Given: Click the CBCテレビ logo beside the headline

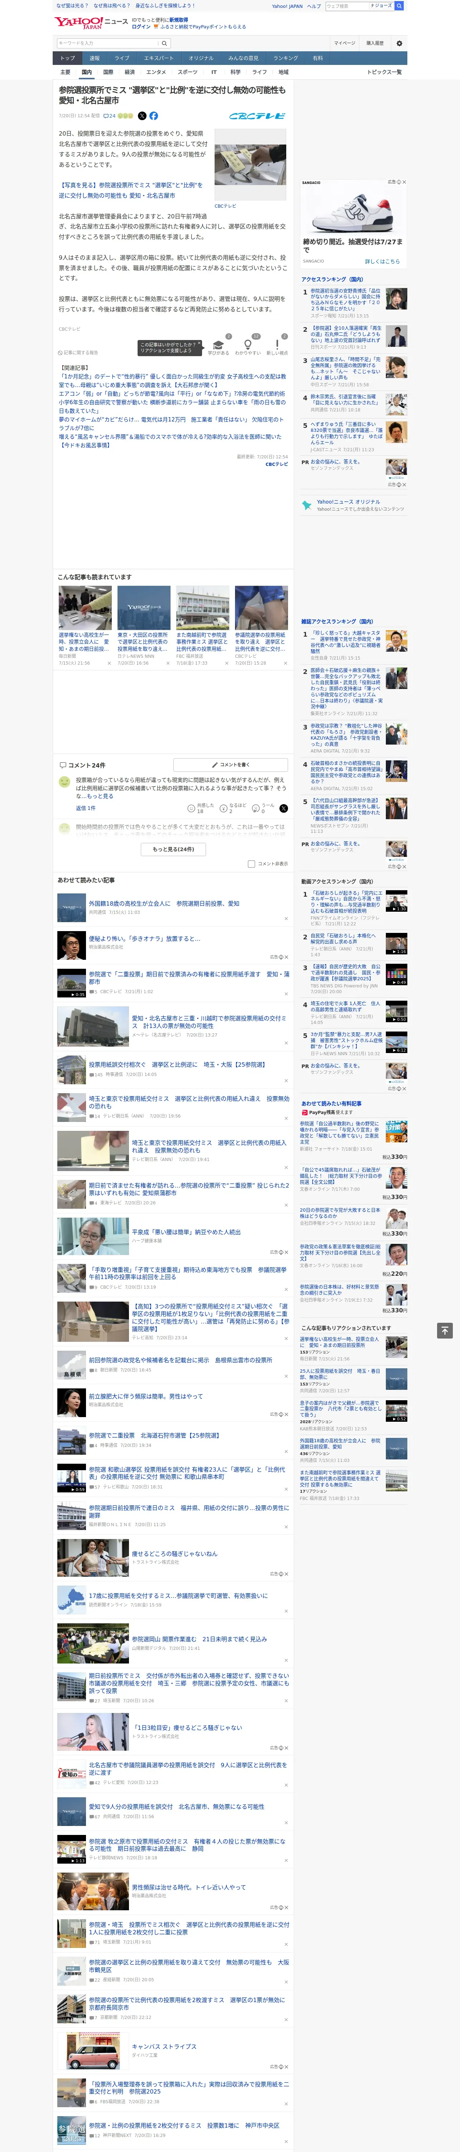Looking at the screenshot, I should 257,116.
